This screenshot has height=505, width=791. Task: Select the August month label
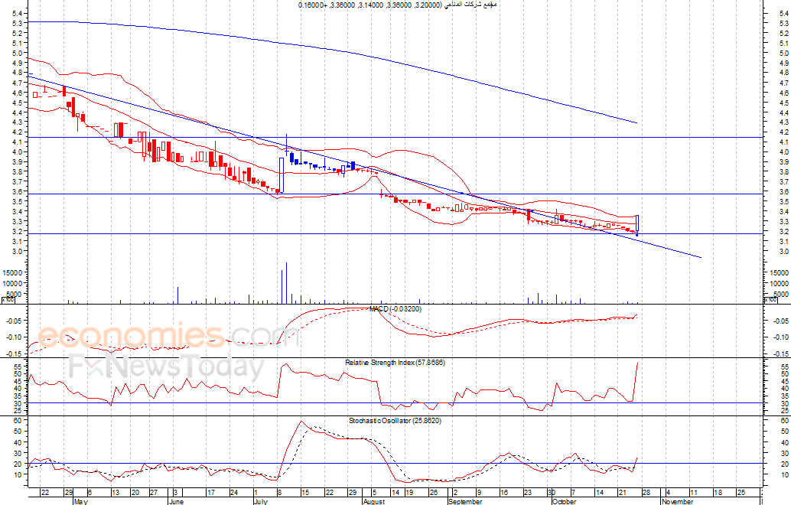coord(374,501)
